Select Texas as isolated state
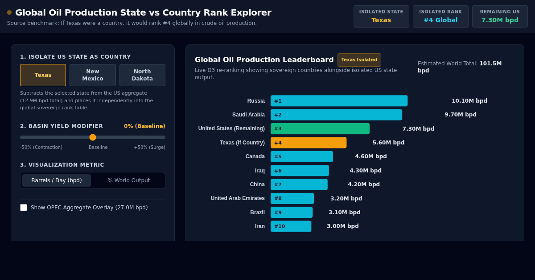 click(x=43, y=75)
